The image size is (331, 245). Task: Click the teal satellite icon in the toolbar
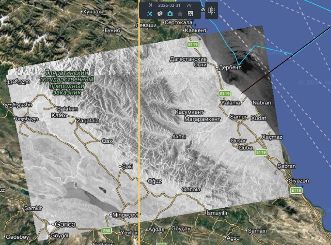pos(150,14)
